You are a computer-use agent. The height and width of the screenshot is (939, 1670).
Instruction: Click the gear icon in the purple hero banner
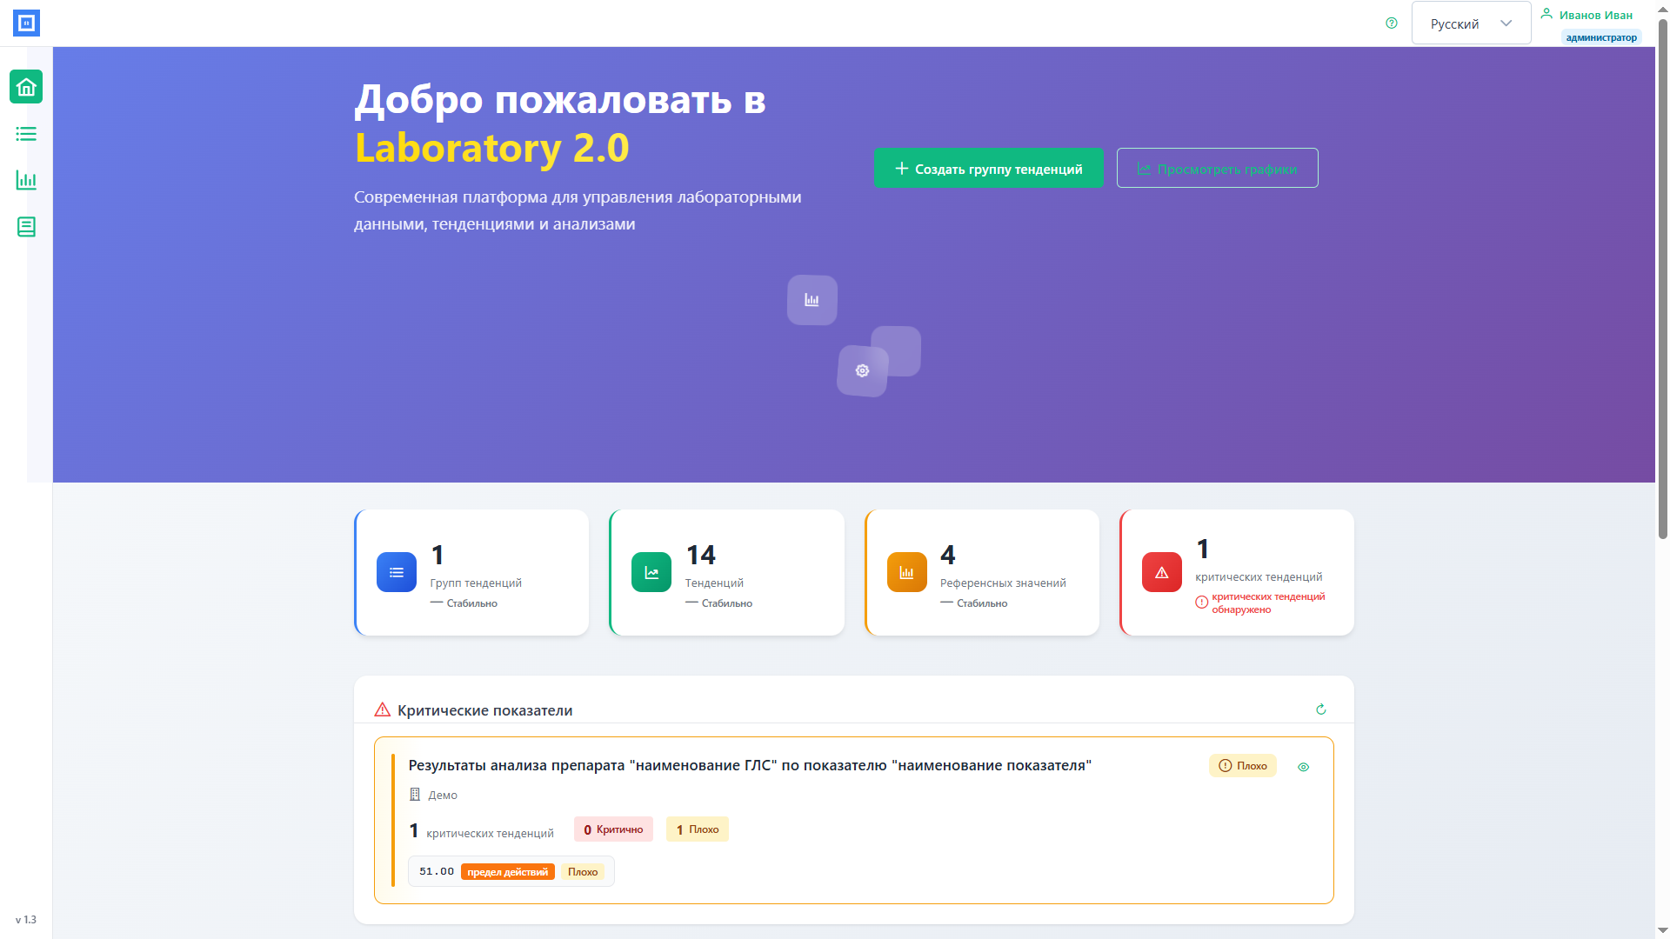862,370
